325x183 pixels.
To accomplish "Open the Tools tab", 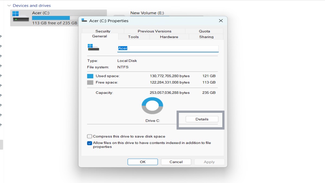I will 133,37.
